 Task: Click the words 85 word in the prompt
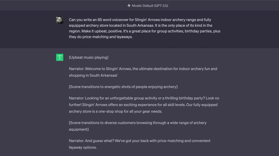[104, 19]
